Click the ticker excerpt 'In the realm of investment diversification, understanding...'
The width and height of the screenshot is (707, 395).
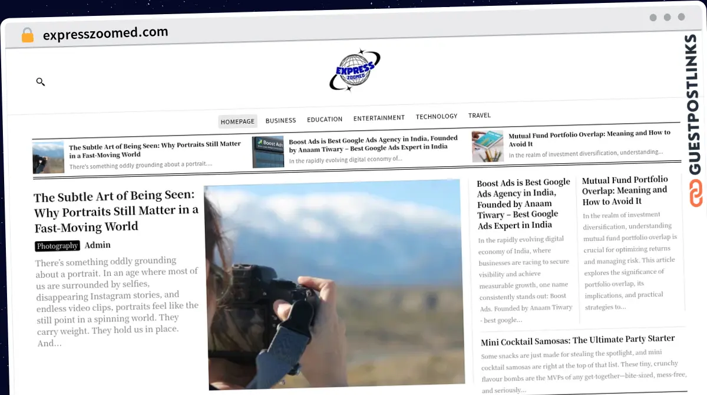tap(586, 153)
